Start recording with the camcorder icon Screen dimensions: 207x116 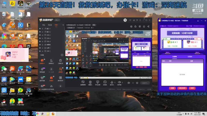coord(129,83)
